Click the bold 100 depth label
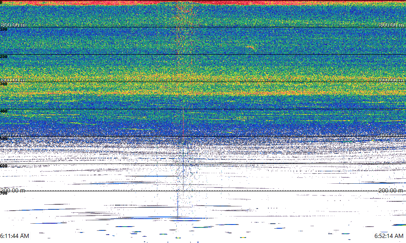Screen dimensions: 406x243 pos(4,29)
